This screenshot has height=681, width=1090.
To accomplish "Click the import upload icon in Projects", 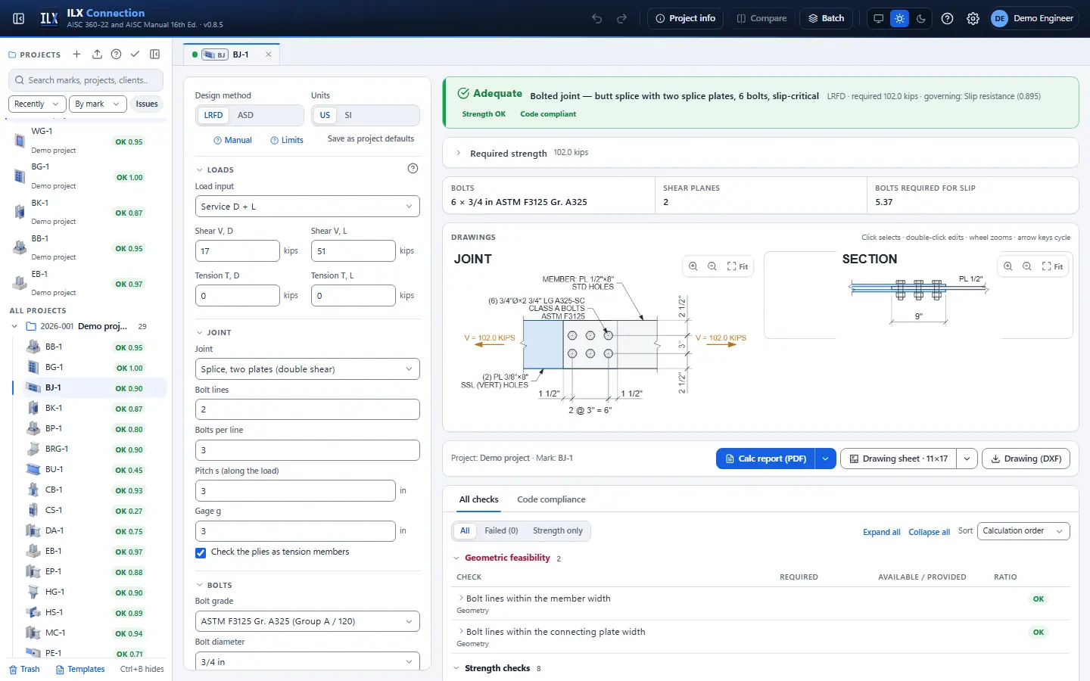I will coord(97,54).
